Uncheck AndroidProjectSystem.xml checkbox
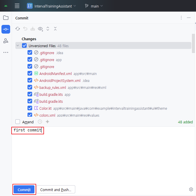Image resolution: width=196 pixels, height=196 pixels. point(30,80)
